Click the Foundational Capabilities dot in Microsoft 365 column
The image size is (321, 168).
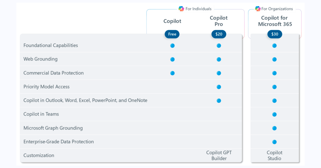tap(274, 46)
